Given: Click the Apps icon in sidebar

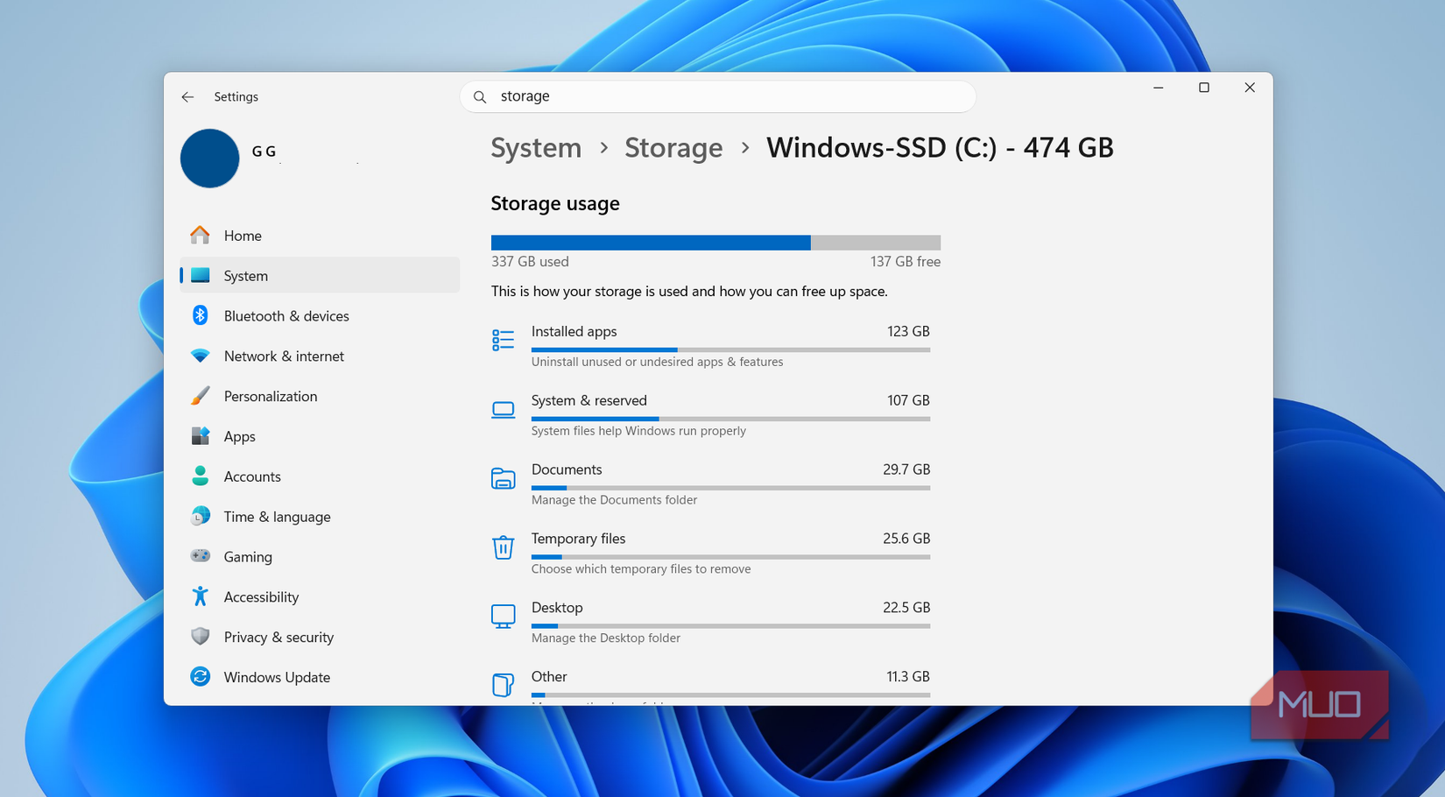Looking at the screenshot, I should tap(200, 436).
